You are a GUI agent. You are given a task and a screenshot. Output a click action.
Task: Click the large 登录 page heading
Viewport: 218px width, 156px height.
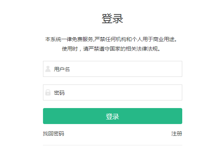point(112,19)
